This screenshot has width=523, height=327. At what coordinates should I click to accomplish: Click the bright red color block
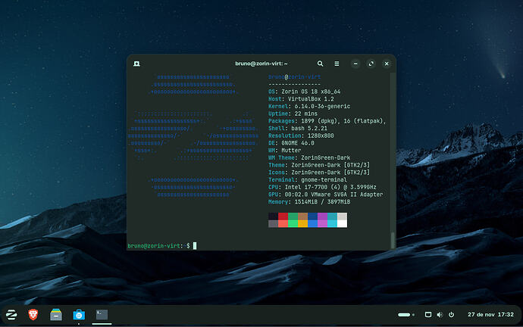pos(283,223)
